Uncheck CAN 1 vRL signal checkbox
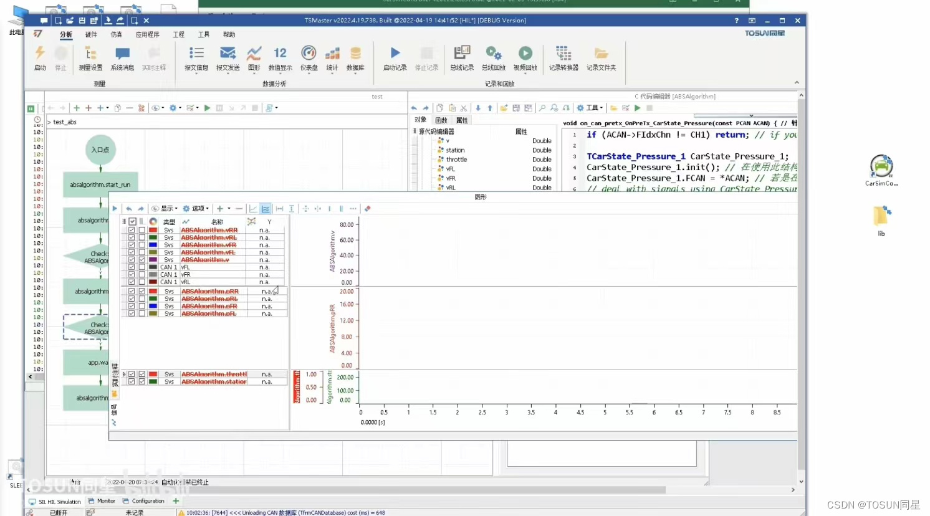 [132, 282]
